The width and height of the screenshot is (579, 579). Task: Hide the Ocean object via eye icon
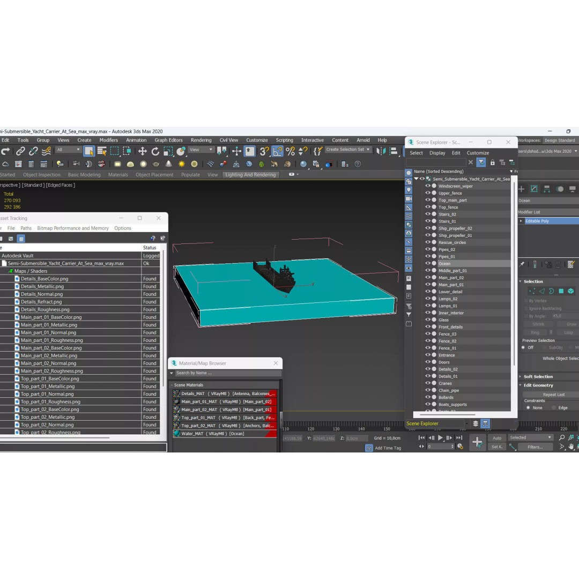tap(428, 263)
